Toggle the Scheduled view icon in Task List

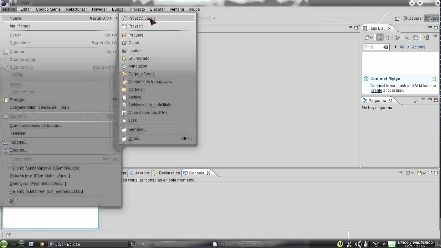(x=388, y=38)
